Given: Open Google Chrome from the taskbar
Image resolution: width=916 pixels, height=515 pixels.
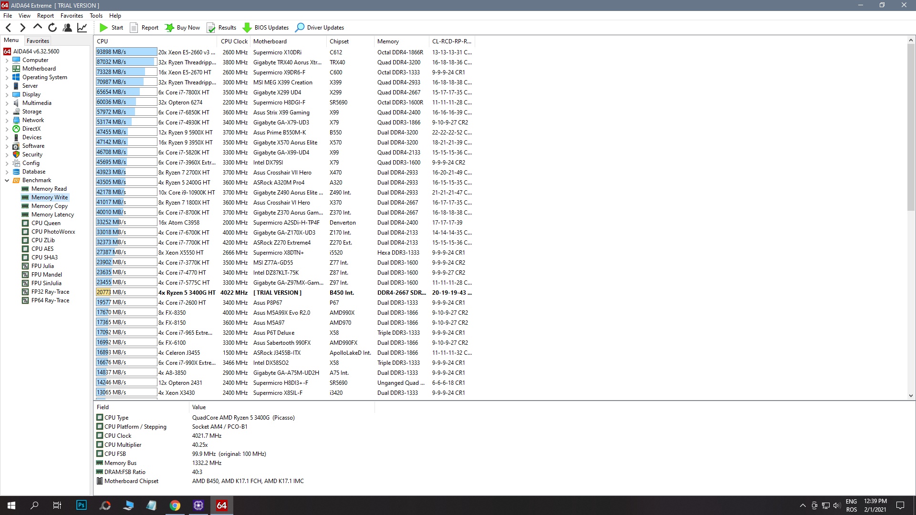Looking at the screenshot, I should coord(175,505).
